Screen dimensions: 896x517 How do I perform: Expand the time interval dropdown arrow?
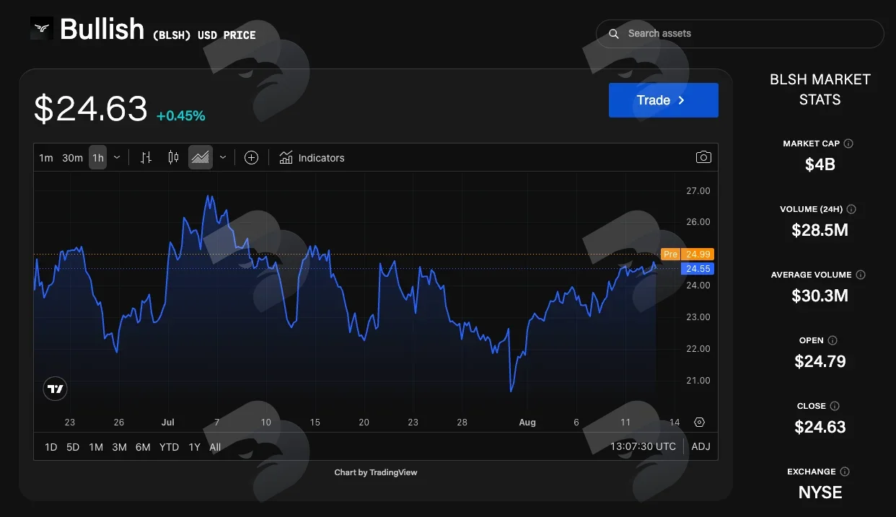(x=117, y=157)
